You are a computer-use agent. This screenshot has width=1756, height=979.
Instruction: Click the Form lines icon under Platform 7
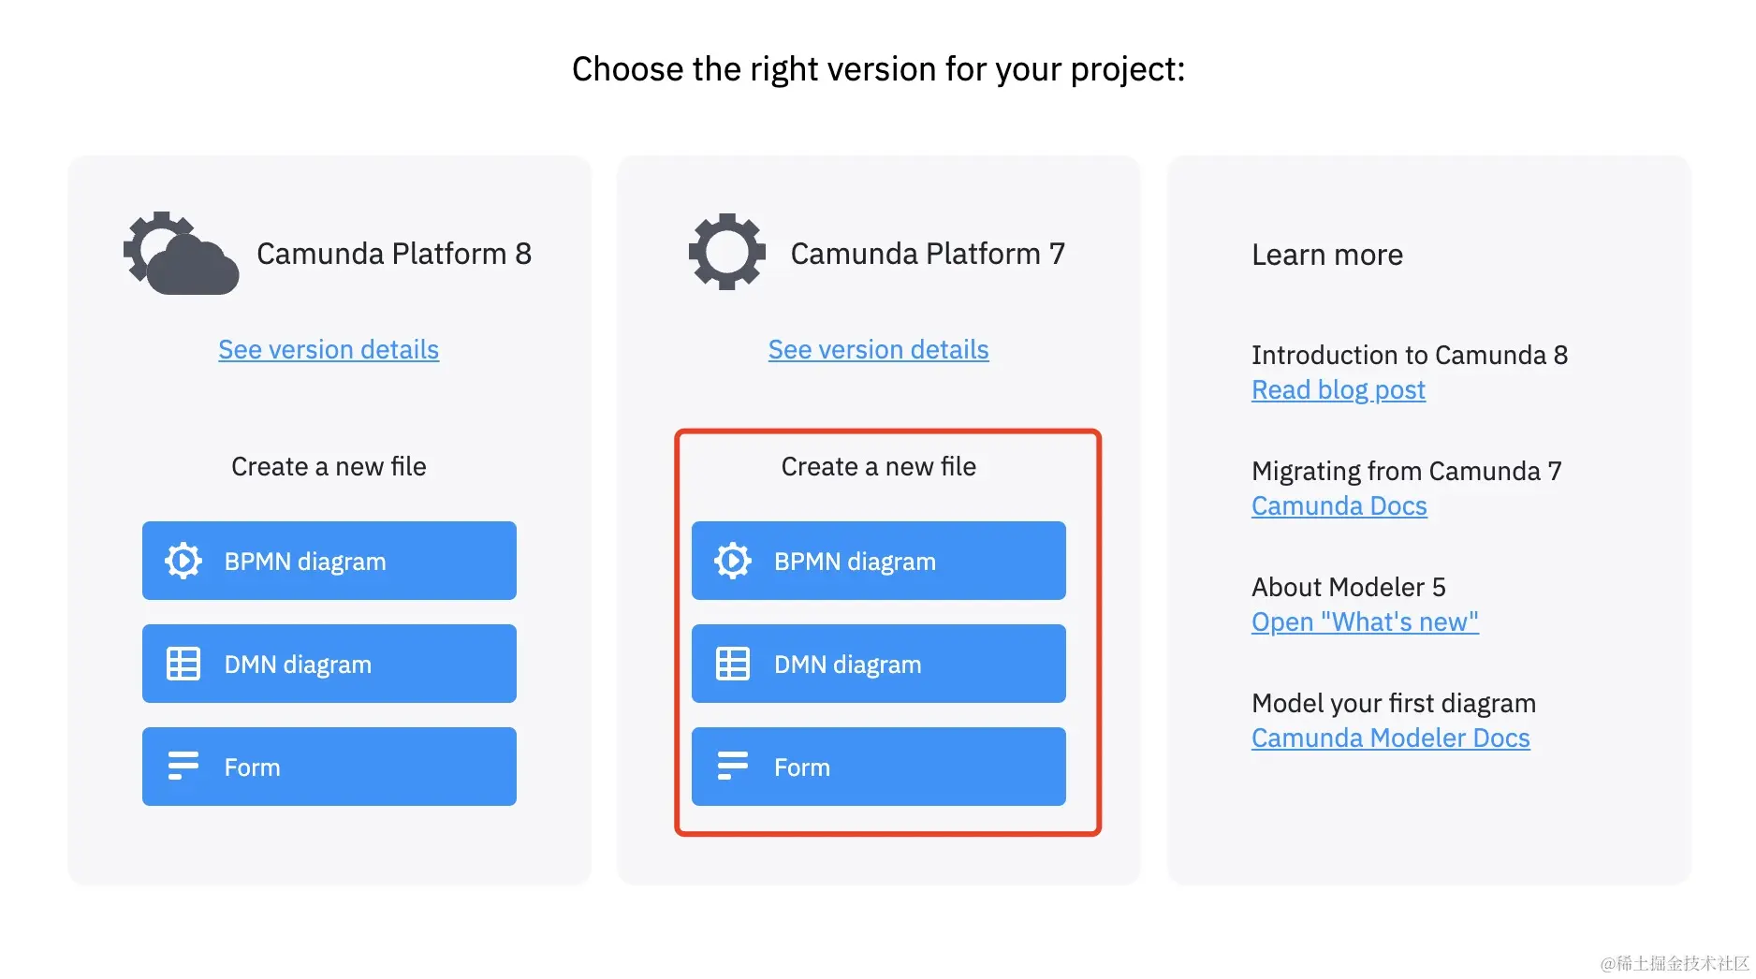[x=733, y=766]
